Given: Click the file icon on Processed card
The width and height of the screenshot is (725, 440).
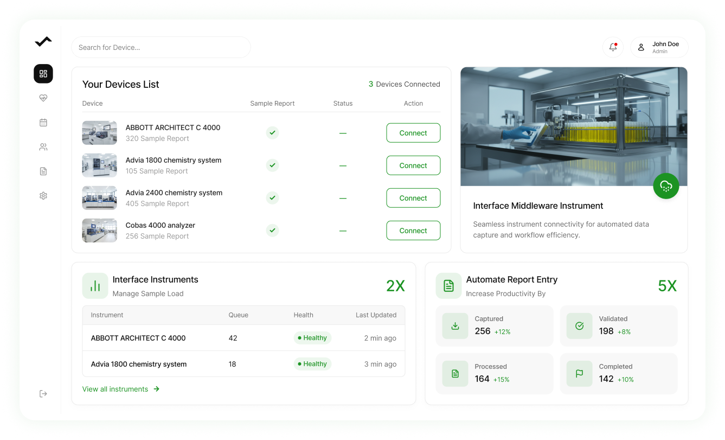Looking at the screenshot, I should pyautogui.click(x=455, y=374).
